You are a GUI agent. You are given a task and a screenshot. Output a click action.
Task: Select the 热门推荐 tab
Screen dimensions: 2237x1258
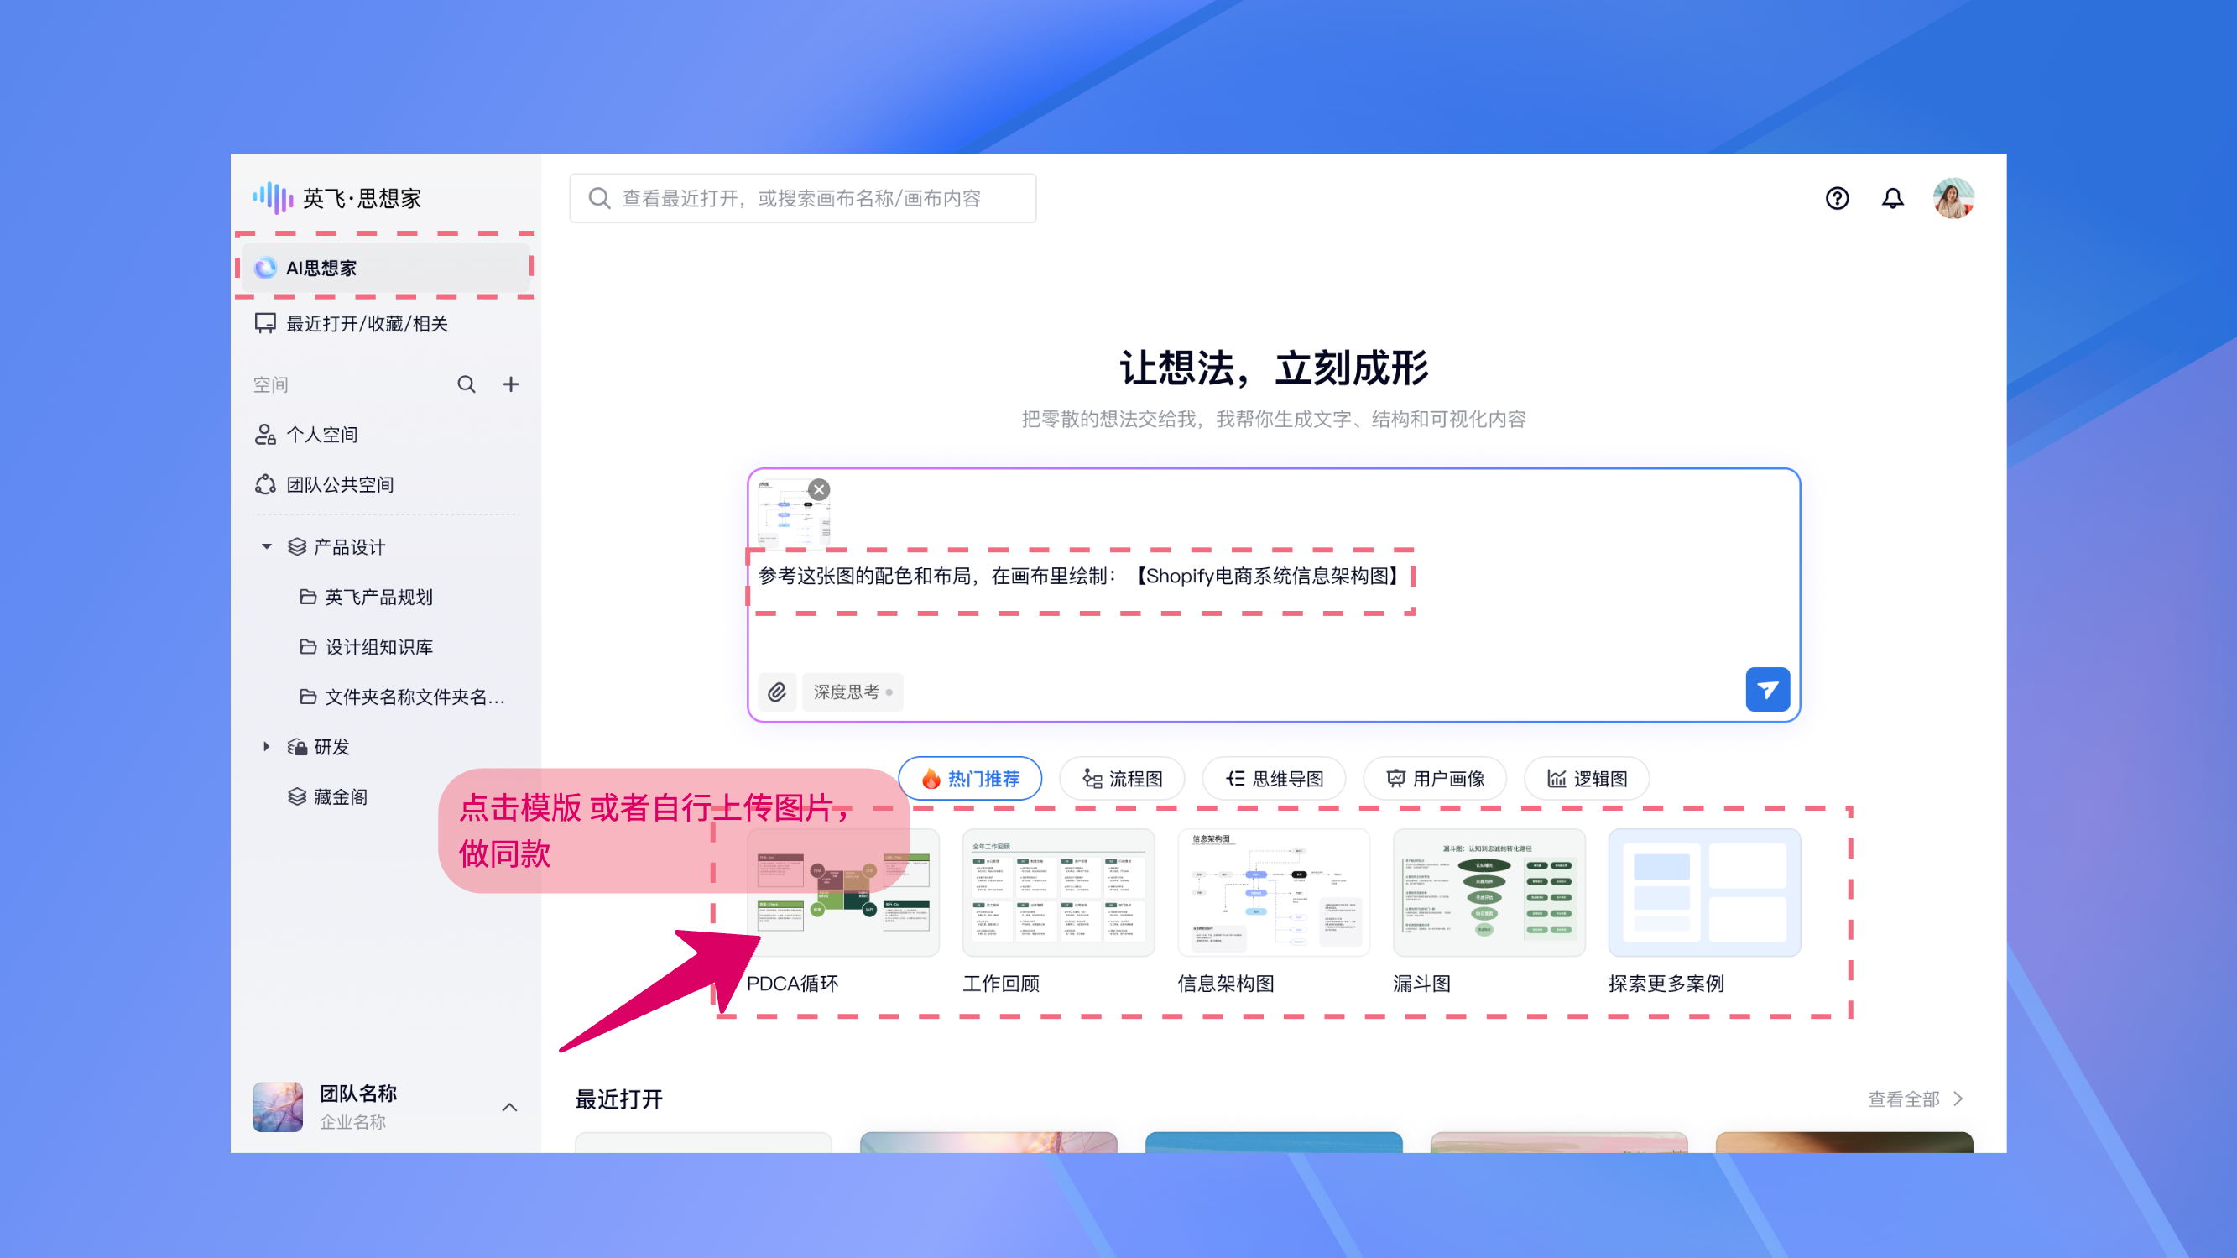(970, 779)
